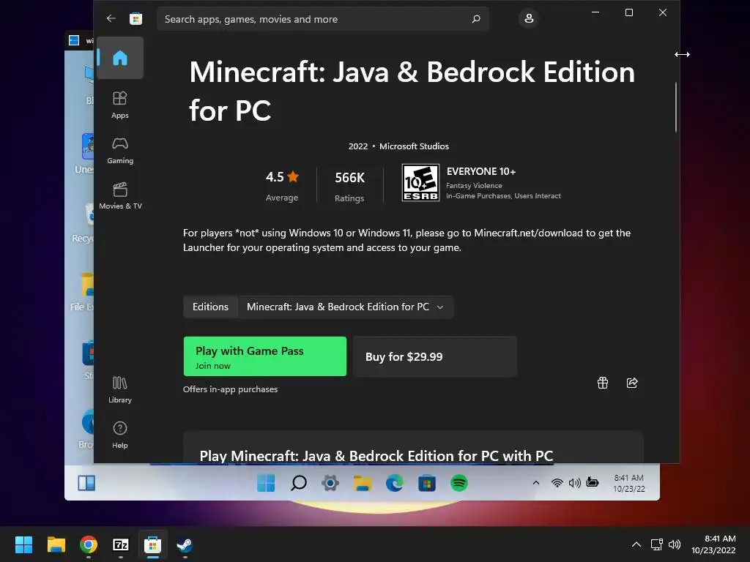
Task: Click the 4.5 star average rating
Action: tap(282, 177)
